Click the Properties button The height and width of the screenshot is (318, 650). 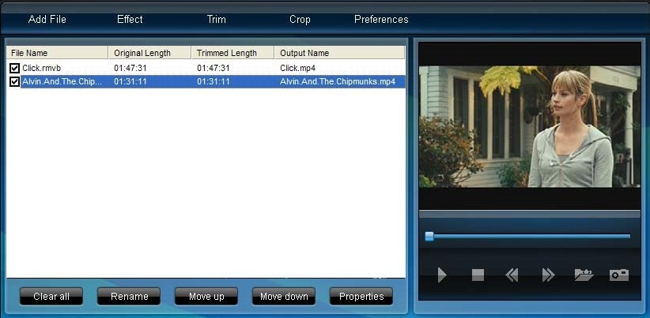coord(361,297)
